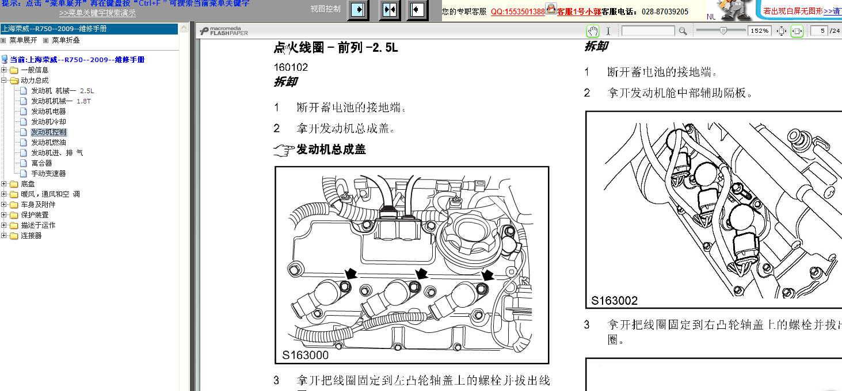Click the 发动机总成盖 cross-reference link
The width and height of the screenshot is (842, 391).
click(x=331, y=150)
